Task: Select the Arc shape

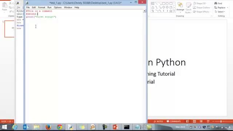Action: 156,11
